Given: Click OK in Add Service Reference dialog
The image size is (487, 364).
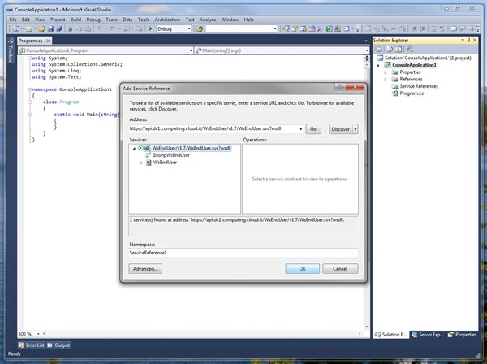Looking at the screenshot, I should (x=302, y=269).
